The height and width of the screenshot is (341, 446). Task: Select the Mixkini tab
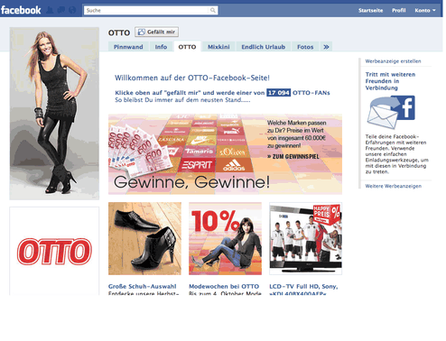[x=218, y=47]
